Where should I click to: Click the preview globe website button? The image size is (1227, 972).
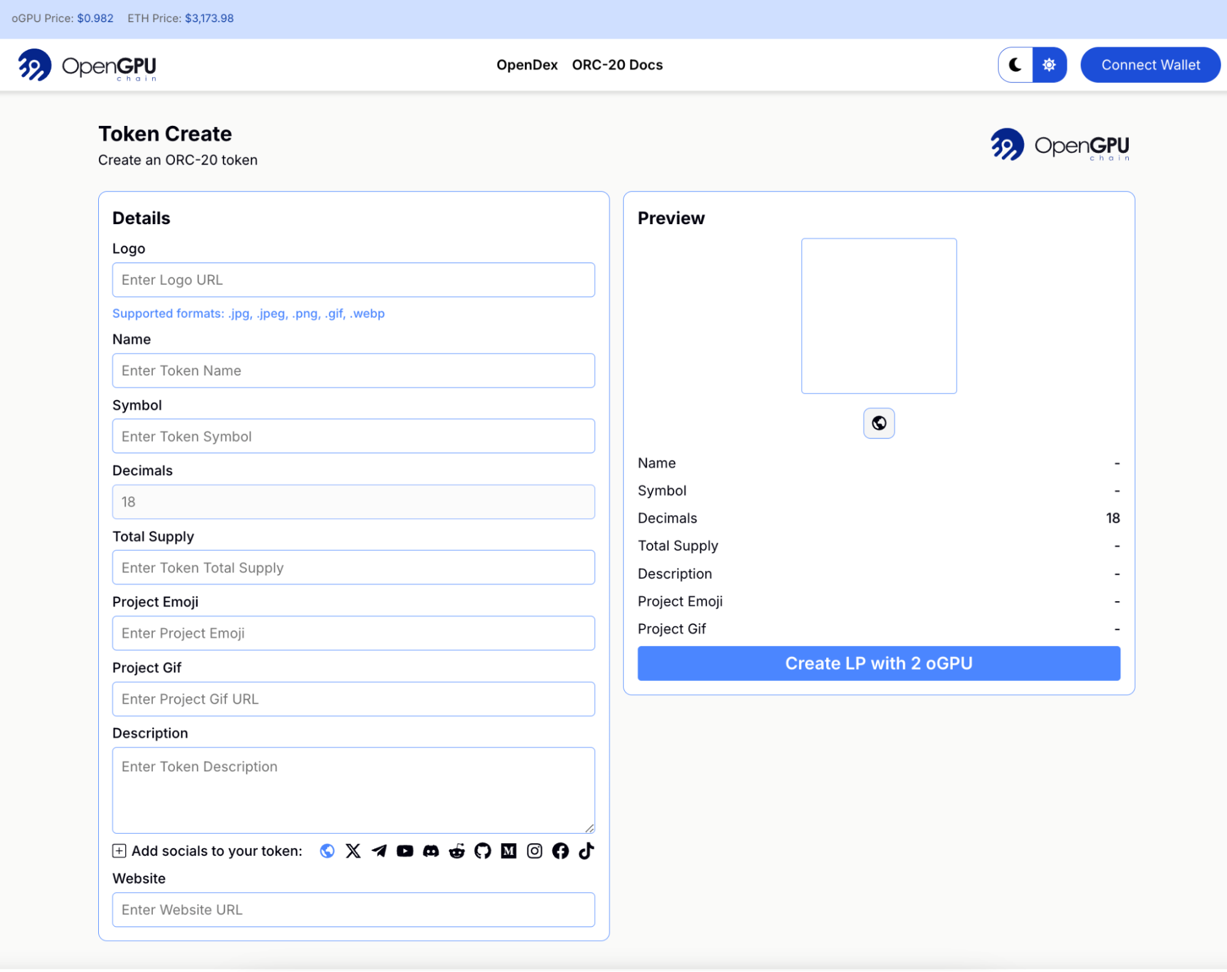click(x=878, y=423)
